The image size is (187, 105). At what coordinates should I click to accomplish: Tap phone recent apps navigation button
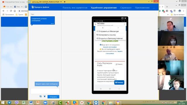click(x=101, y=89)
